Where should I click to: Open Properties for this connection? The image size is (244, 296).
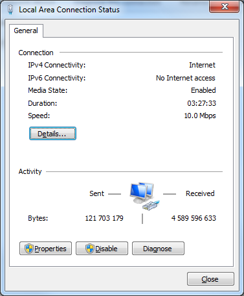coord(45,249)
